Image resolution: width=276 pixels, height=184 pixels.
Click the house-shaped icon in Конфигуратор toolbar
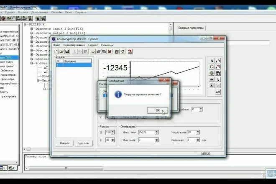pos(123,51)
